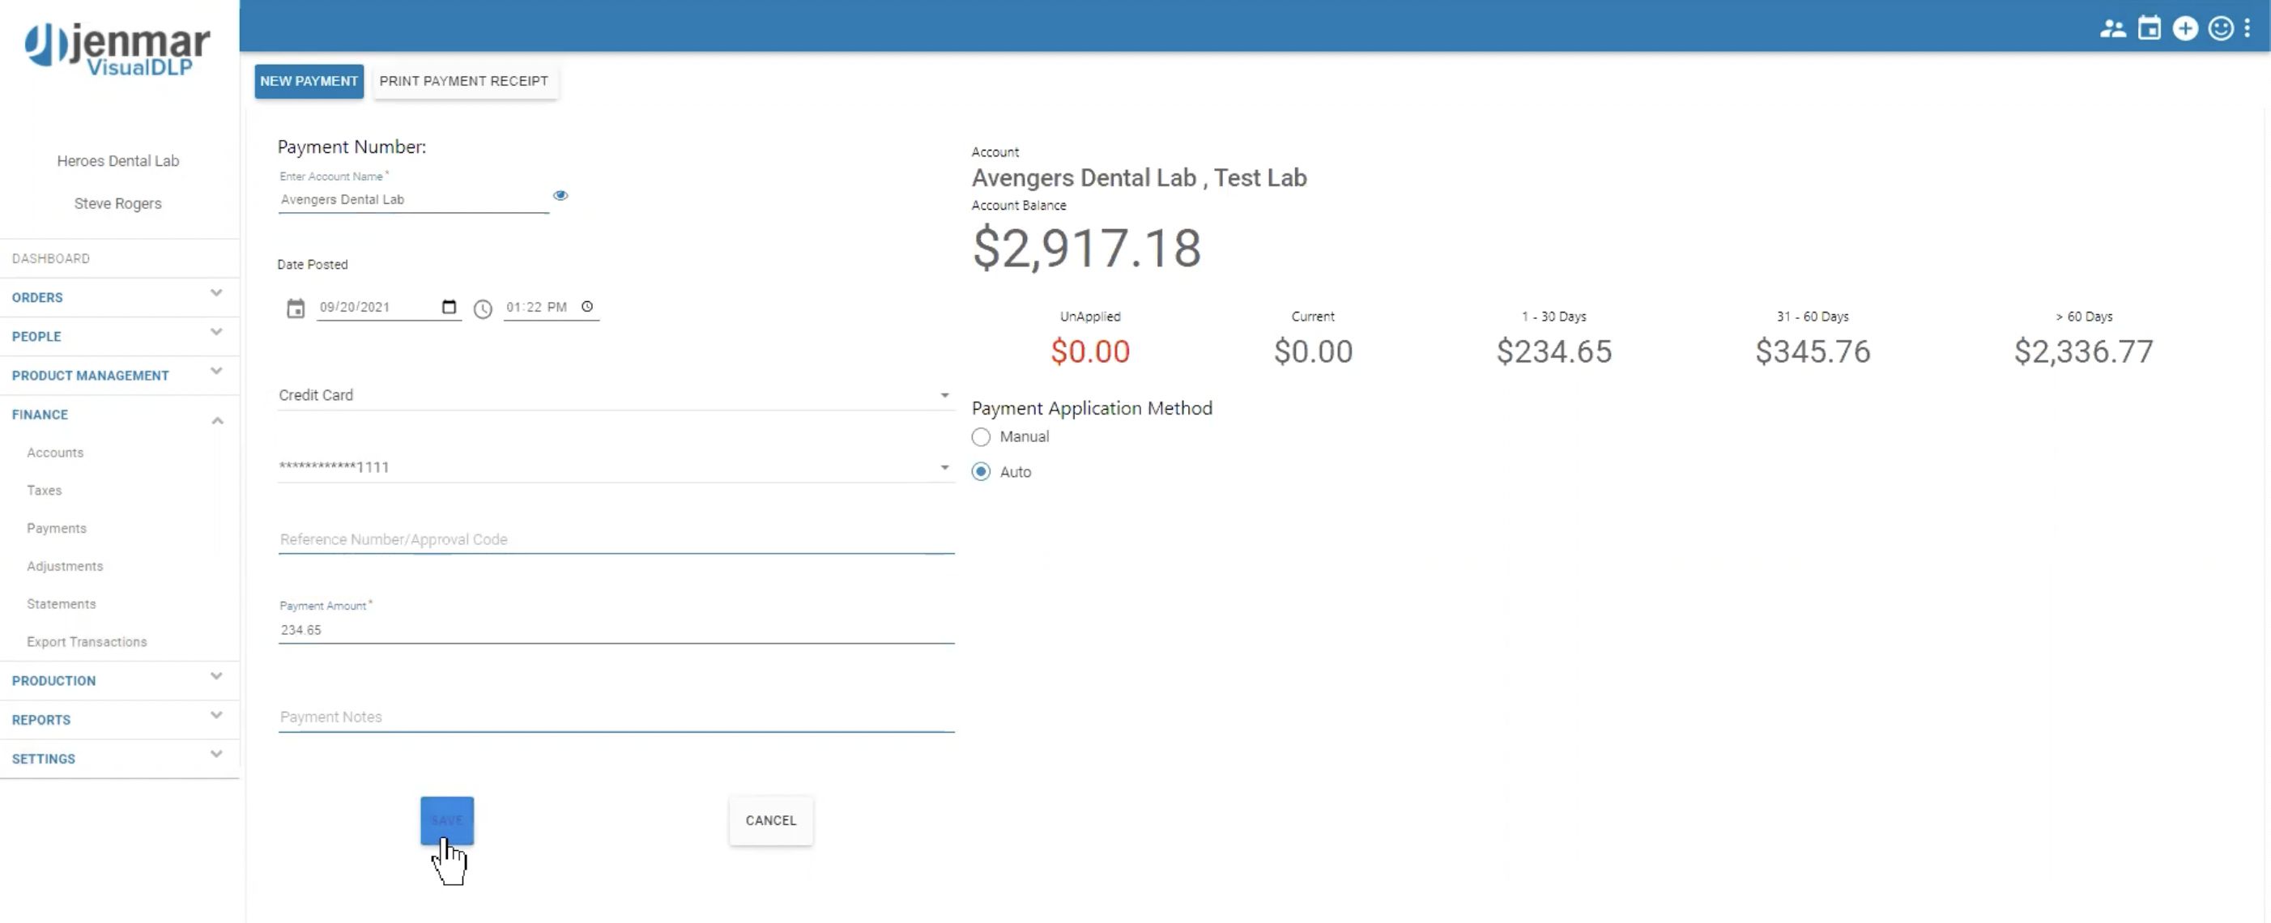Open the people icon in top bar

coord(2112,29)
